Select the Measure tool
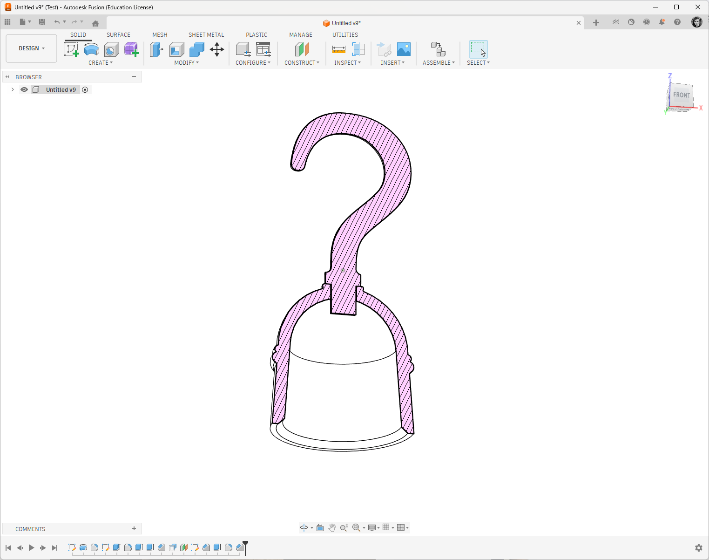 [339, 49]
